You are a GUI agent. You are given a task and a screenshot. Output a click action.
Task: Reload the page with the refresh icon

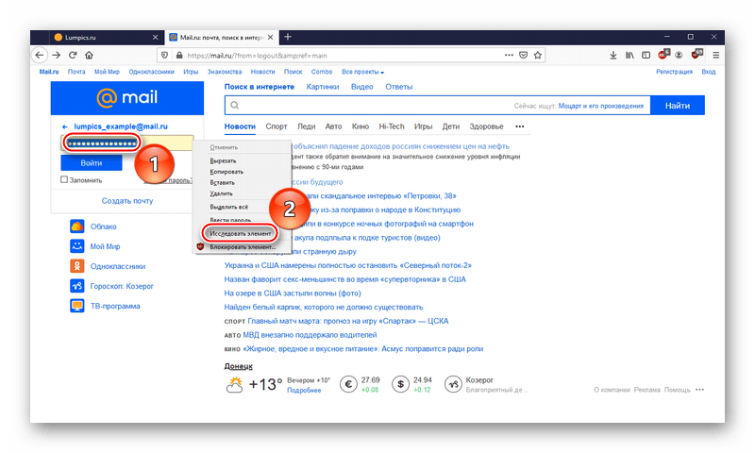73,55
